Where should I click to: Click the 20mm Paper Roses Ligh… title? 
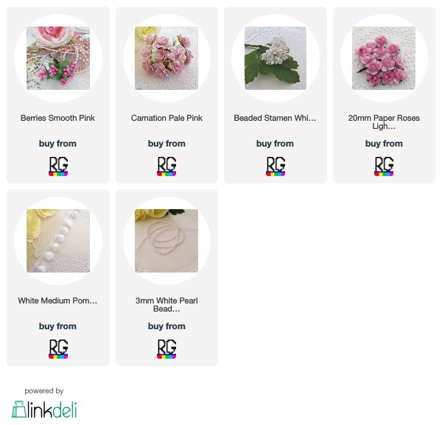[384, 122]
